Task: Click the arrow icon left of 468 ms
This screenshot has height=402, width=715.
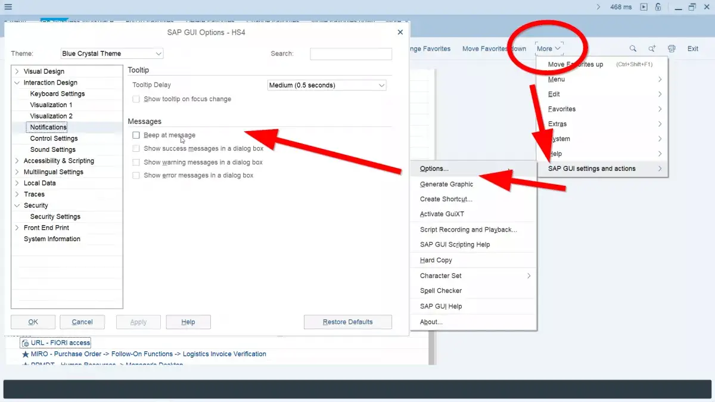Action: click(x=599, y=7)
